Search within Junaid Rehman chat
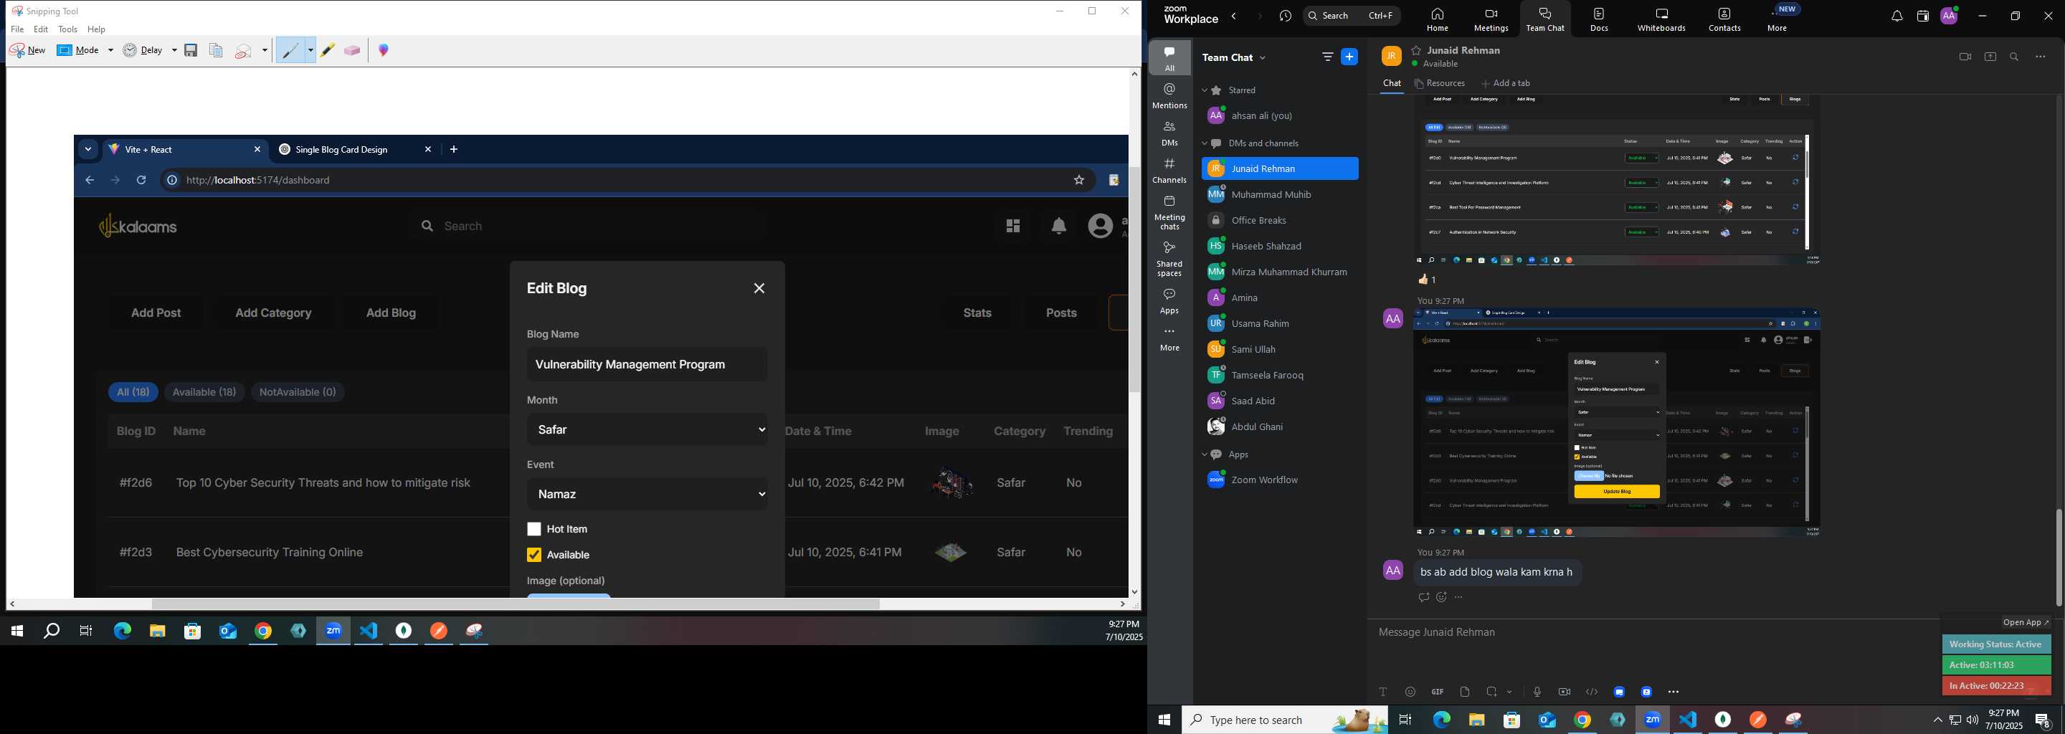Viewport: 2065px width, 734px height. click(x=2015, y=57)
